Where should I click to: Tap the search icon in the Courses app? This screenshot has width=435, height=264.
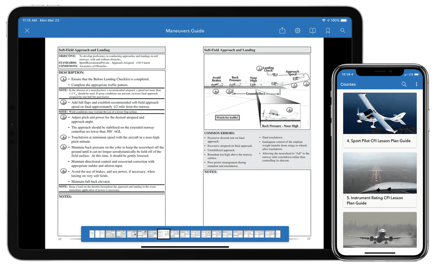(404, 84)
